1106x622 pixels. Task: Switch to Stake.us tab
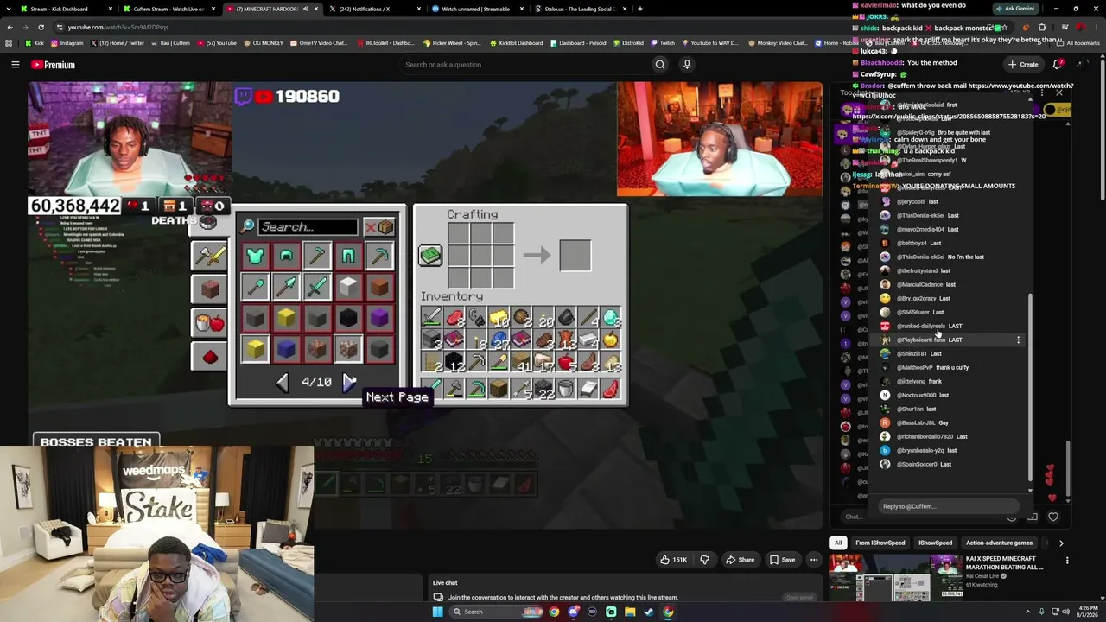pyautogui.click(x=579, y=9)
